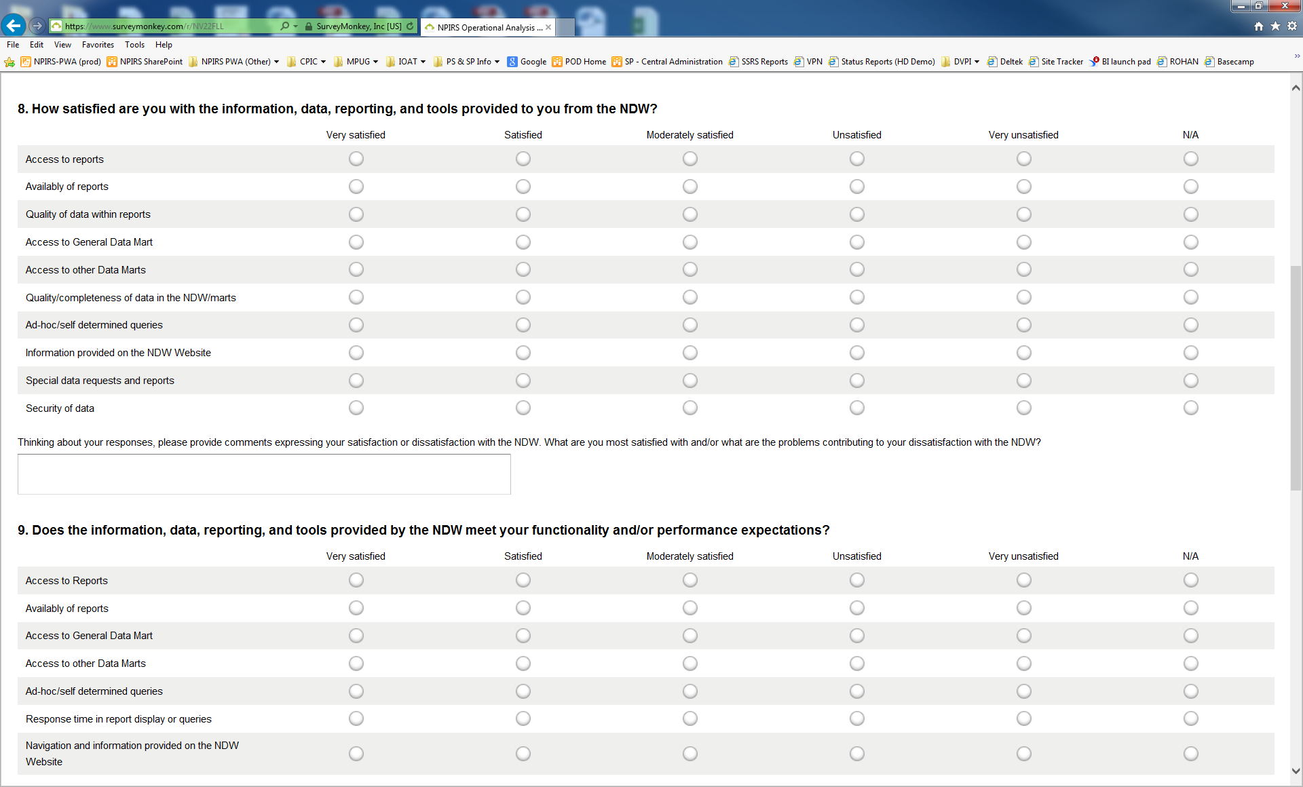Click the Refresh page icon
Image resolution: width=1303 pixels, height=787 pixels.
click(x=410, y=26)
